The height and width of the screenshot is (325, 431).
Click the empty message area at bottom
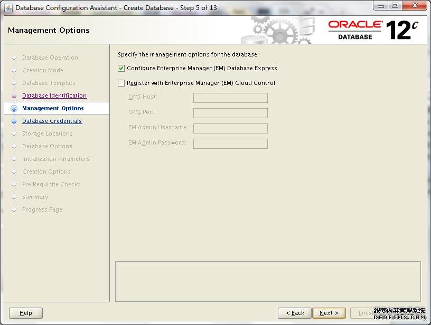[x=268, y=281]
